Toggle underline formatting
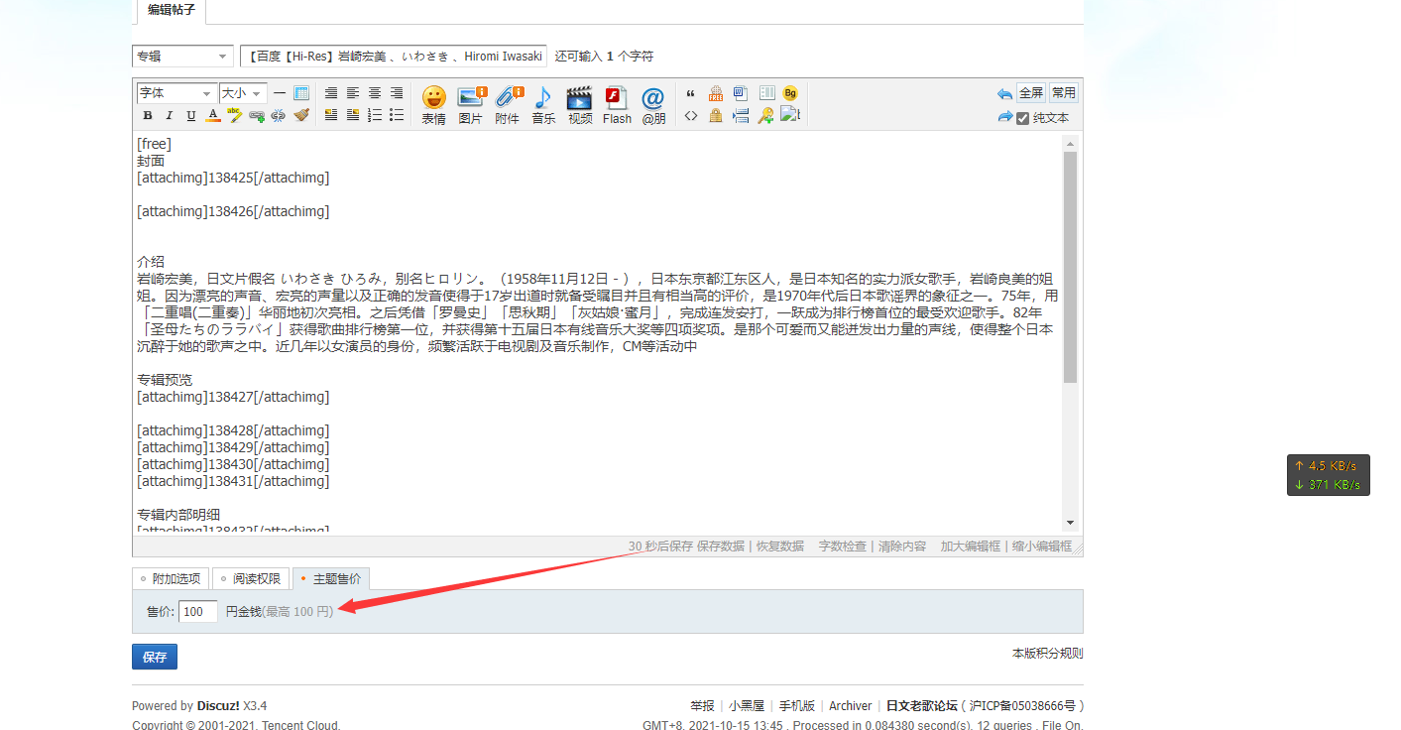 [191, 115]
